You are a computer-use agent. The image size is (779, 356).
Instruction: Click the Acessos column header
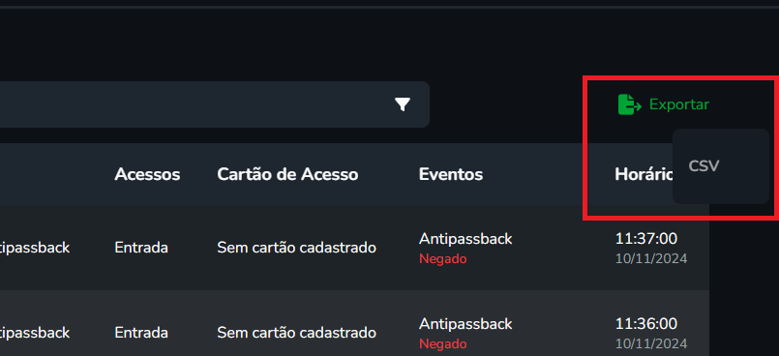point(147,174)
